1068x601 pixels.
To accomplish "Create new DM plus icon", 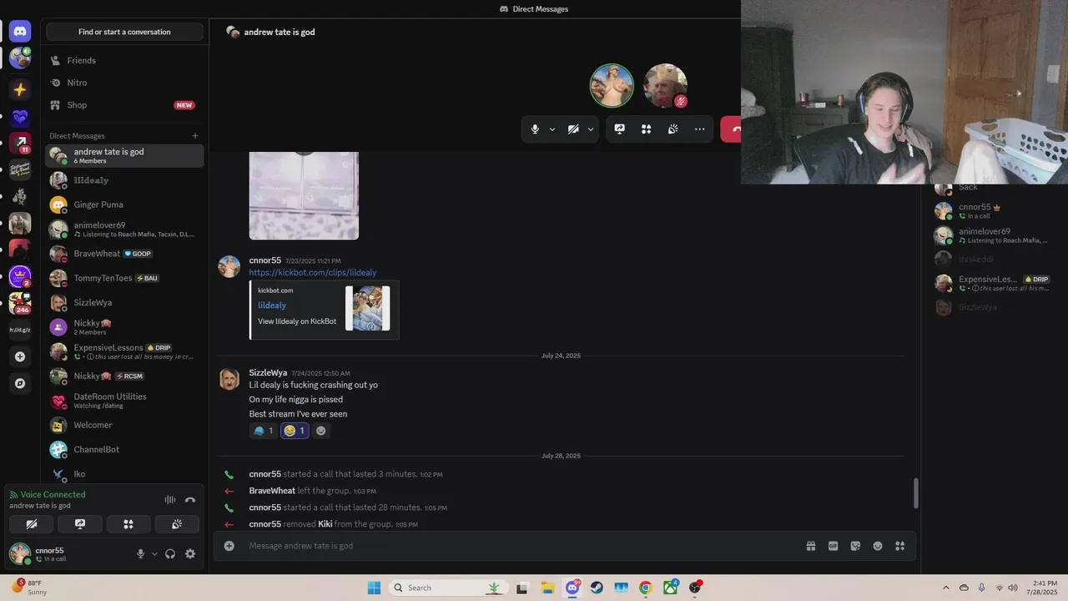I will (195, 136).
